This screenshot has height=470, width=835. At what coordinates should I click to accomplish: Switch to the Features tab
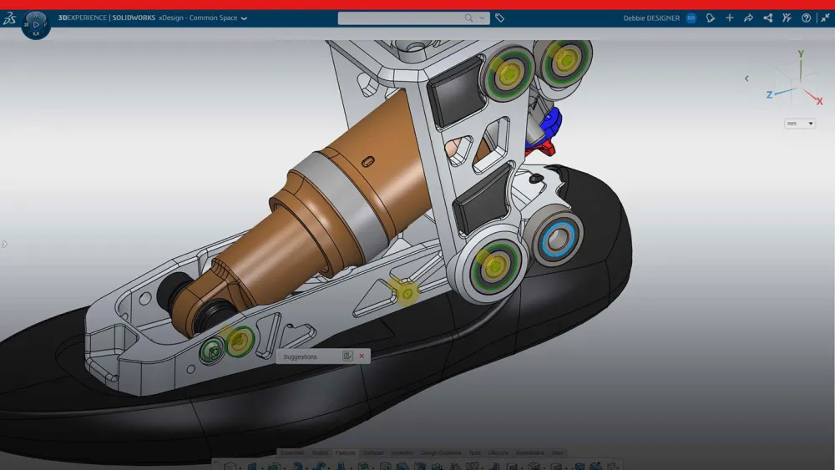point(345,453)
